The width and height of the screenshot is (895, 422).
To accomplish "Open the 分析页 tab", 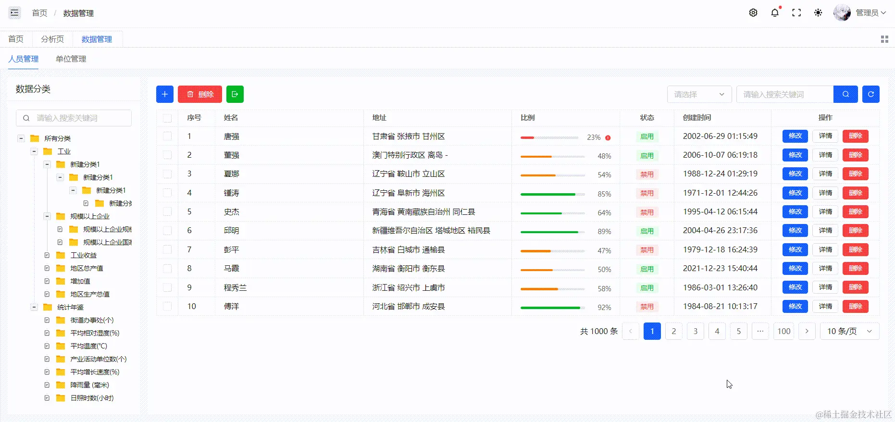I will [x=52, y=39].
